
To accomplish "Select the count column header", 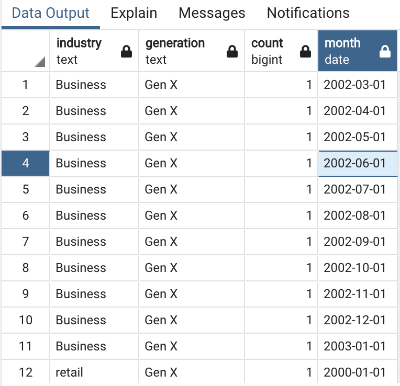I will click(281, 51).
